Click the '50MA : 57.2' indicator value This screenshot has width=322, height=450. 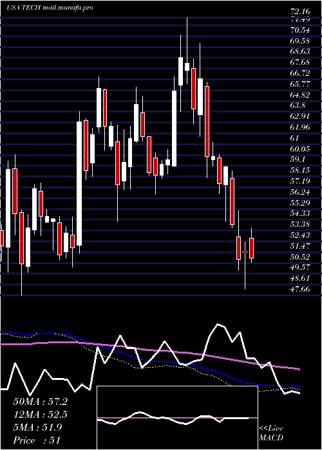(x=40, y=402)
